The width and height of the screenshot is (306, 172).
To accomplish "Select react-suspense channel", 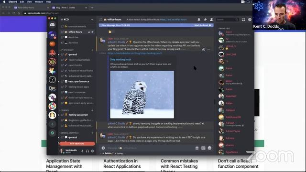I will click(x=77, y=92).
